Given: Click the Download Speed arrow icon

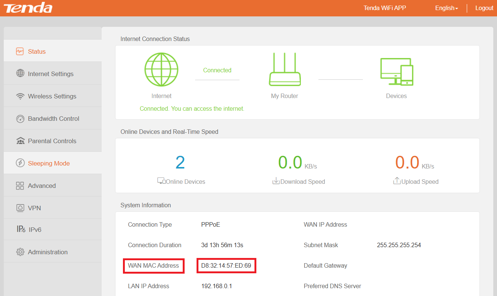Looking at the screenshot, I should (276, 181).
